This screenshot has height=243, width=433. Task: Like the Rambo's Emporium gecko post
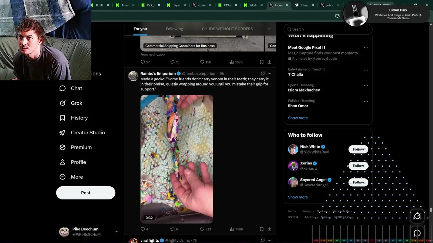(202, 229)
